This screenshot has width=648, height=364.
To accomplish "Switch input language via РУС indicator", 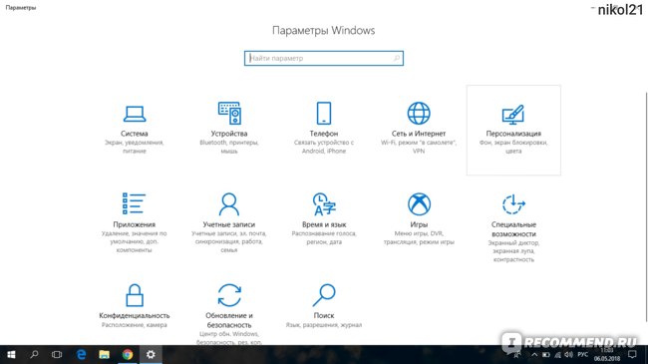I will point(583,354).
